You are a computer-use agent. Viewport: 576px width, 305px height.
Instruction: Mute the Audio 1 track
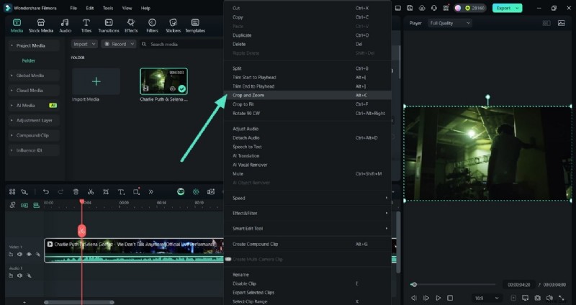20,275
